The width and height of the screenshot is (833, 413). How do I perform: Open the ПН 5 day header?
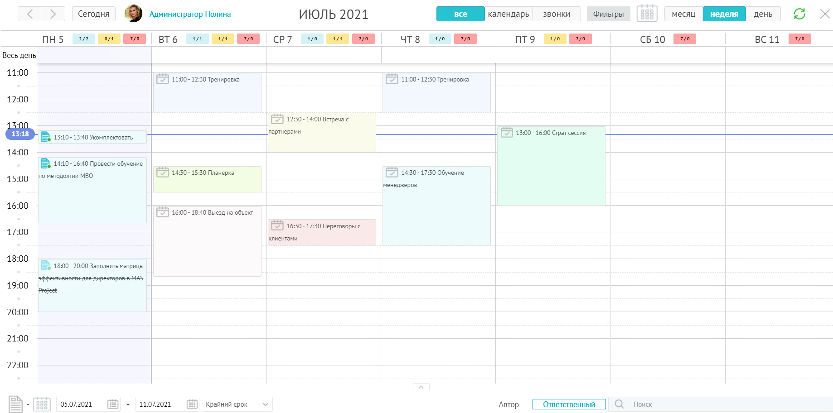[53, 39]
